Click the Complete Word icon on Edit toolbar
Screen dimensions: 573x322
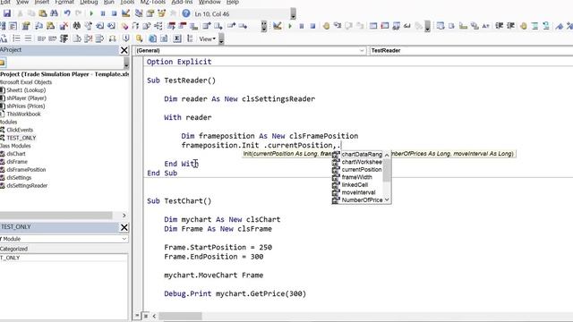click(485, 26)
